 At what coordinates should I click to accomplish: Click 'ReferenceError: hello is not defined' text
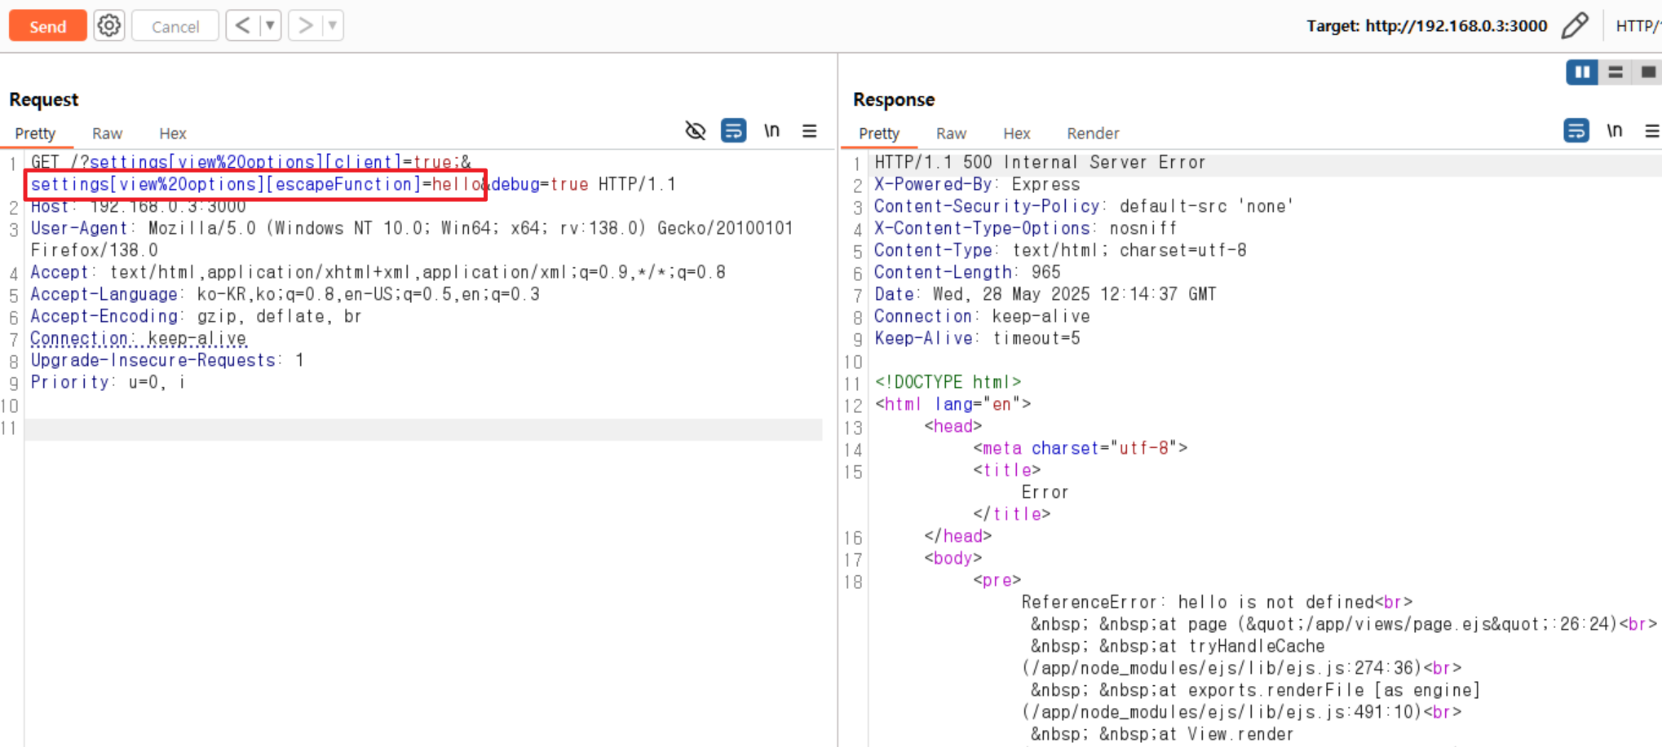(1198, 602)
